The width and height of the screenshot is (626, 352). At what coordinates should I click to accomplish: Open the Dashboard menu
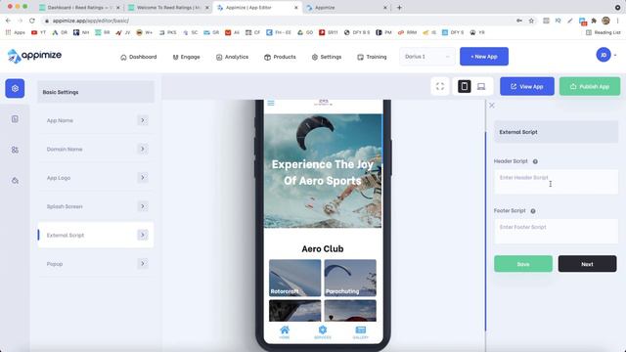pyautogui.click(x=139, y=57)
